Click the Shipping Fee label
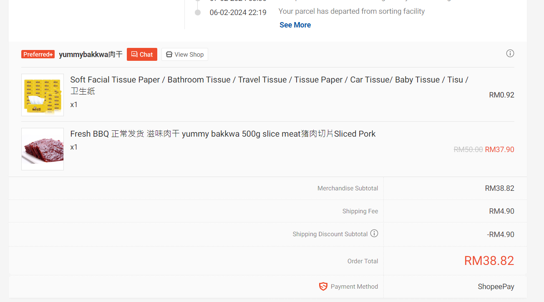544x302 pixels. (x=360, y=211)
